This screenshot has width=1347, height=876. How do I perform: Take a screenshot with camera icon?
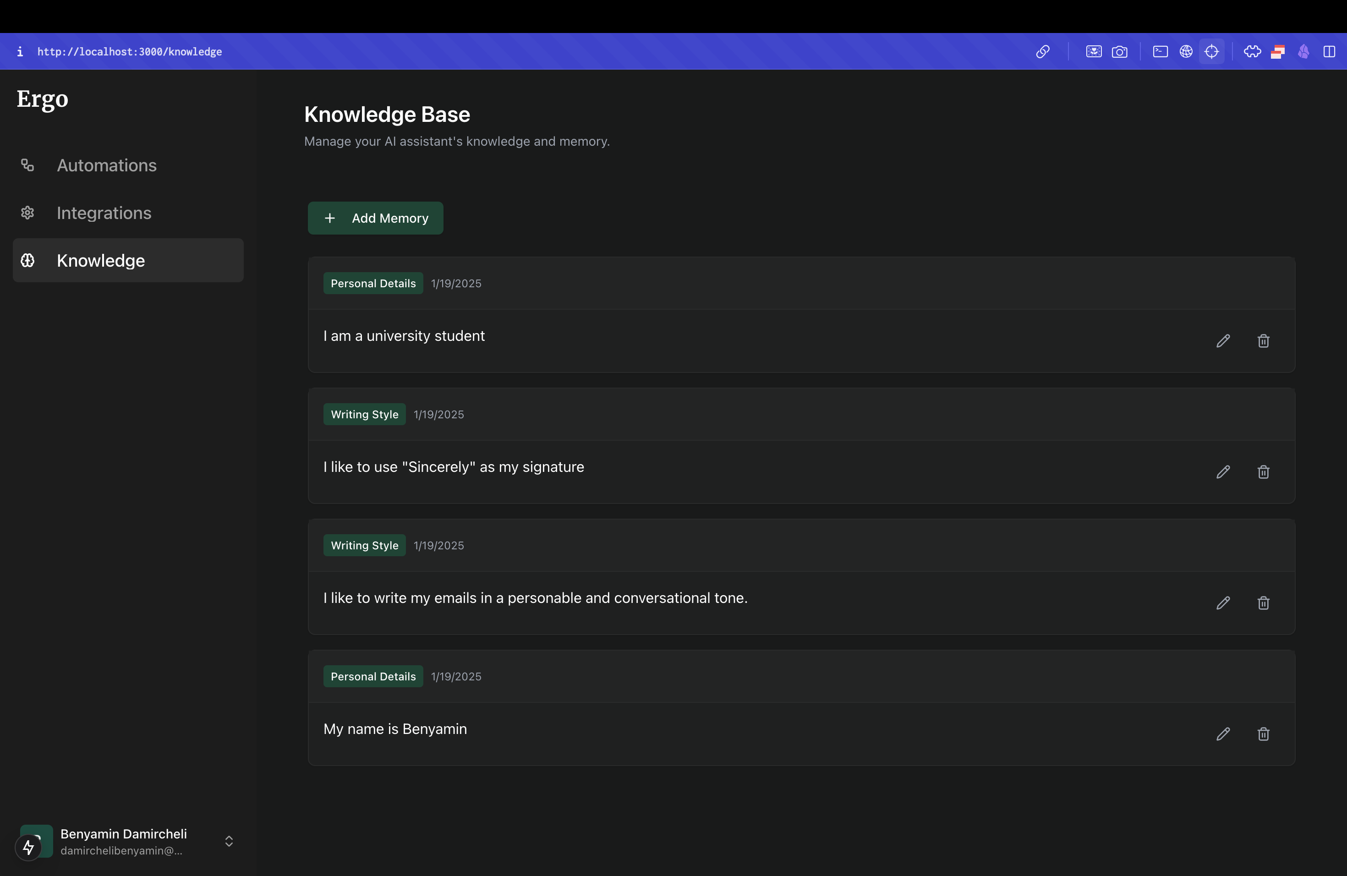point(1119,51)
